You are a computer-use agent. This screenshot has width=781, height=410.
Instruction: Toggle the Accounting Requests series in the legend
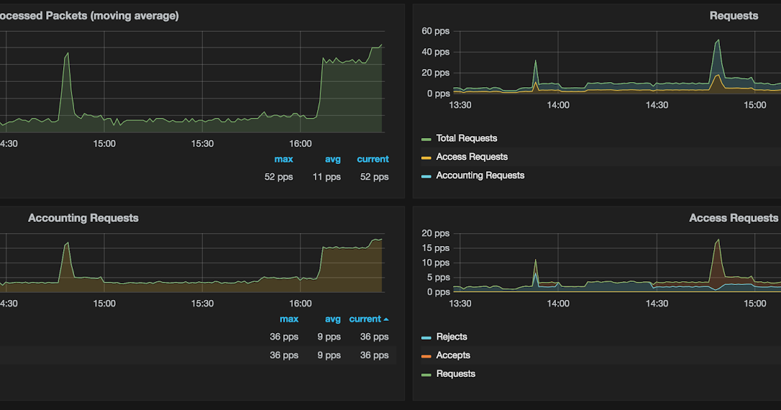click(480, 175)
